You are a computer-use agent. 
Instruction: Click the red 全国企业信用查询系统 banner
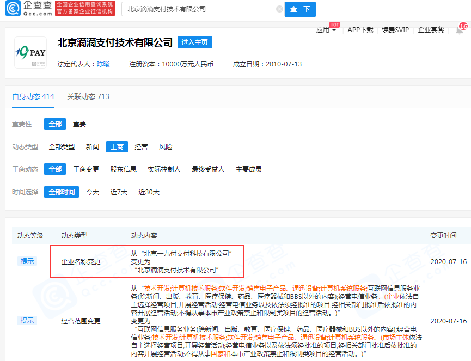pyautogui.click(x=85, y=8)
